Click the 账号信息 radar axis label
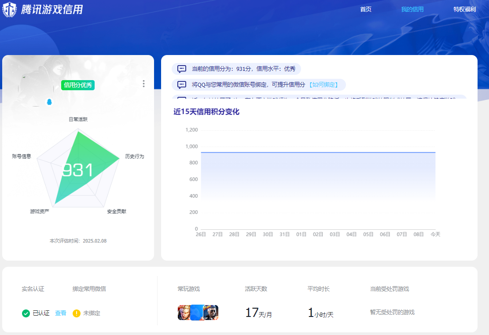The image size is (489, 335). click(x=22, y=156)
